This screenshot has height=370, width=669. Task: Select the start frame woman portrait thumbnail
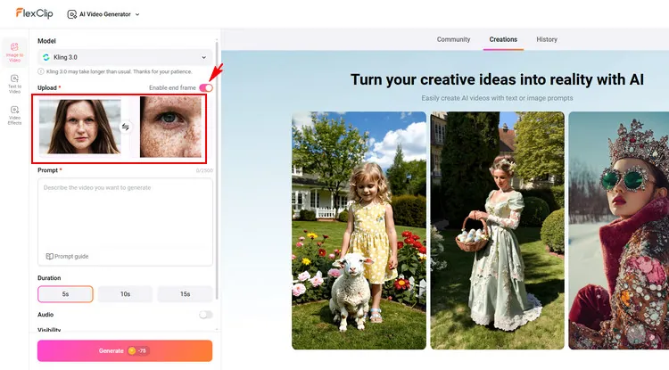tap(79, 127)
